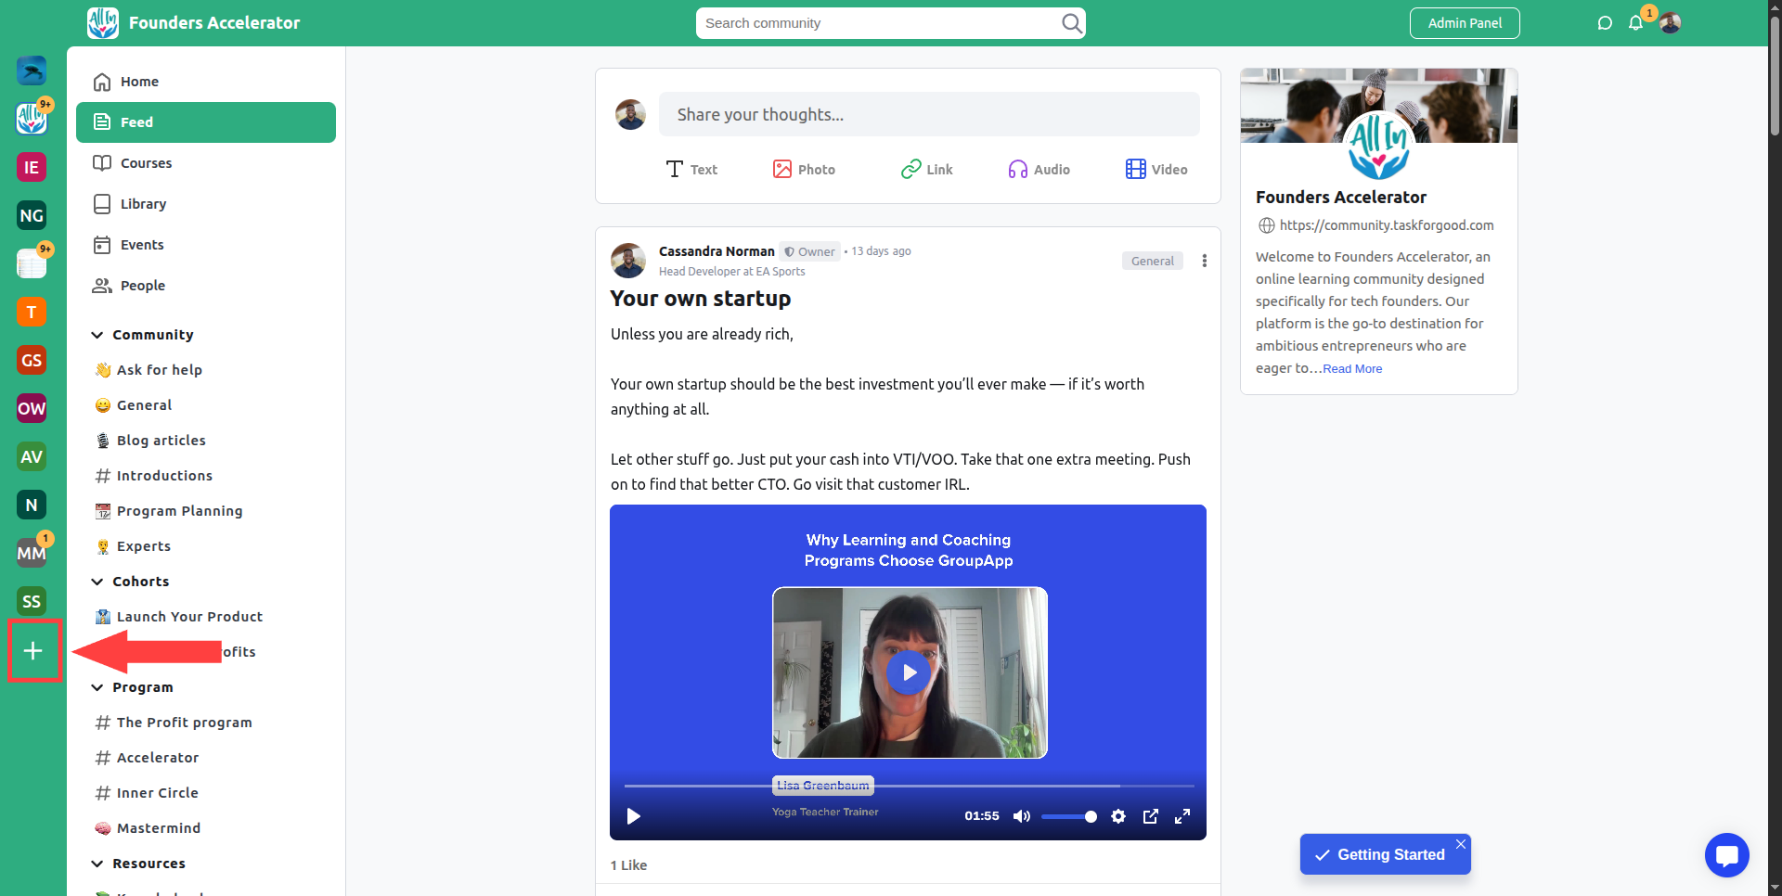Image resolution: width=1782 pixels, height=896 pixels.
Task: Open the GS community icon
Action: [x=32, y=360]
